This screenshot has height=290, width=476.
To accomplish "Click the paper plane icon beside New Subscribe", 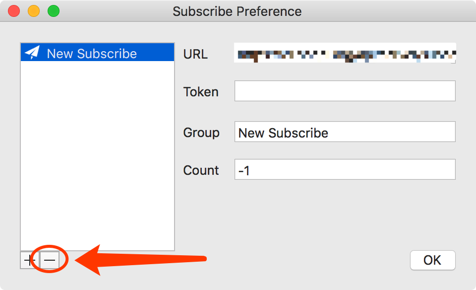I will (32, 53).
